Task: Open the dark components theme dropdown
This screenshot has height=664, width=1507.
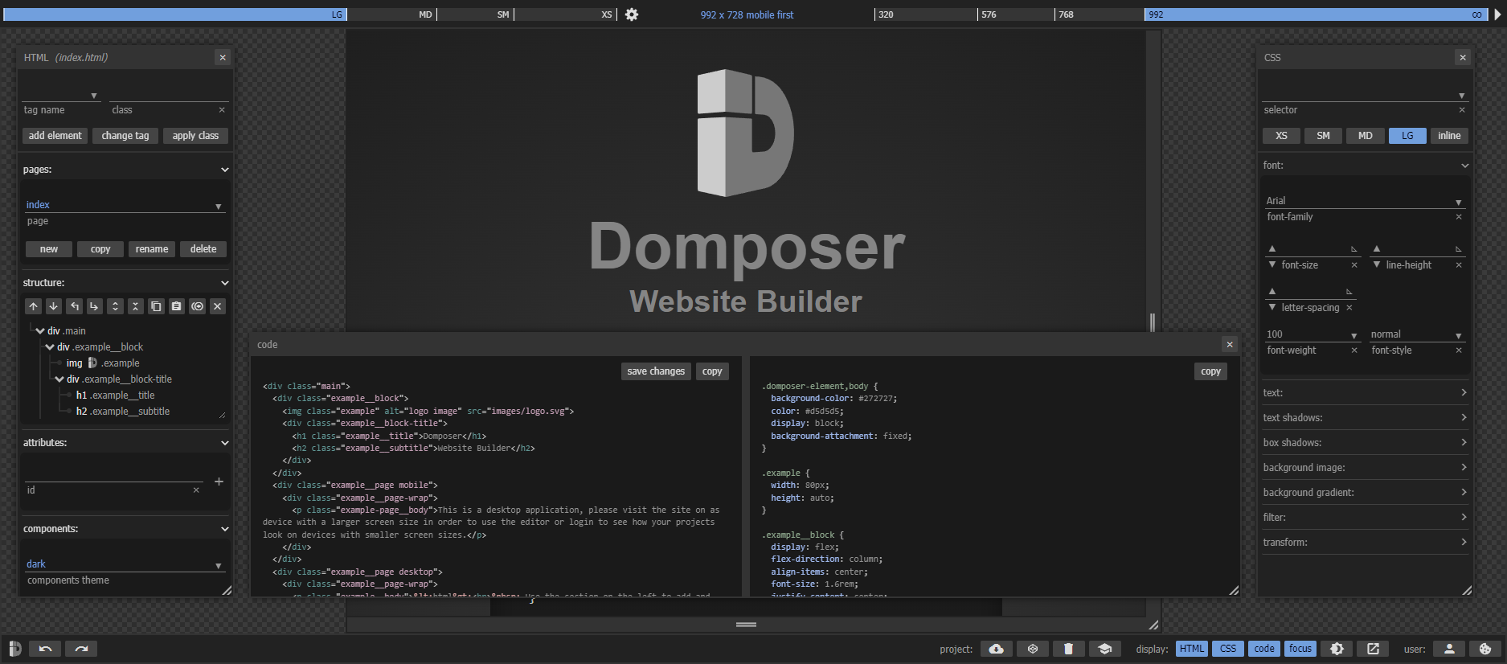Action: (125, 564)
